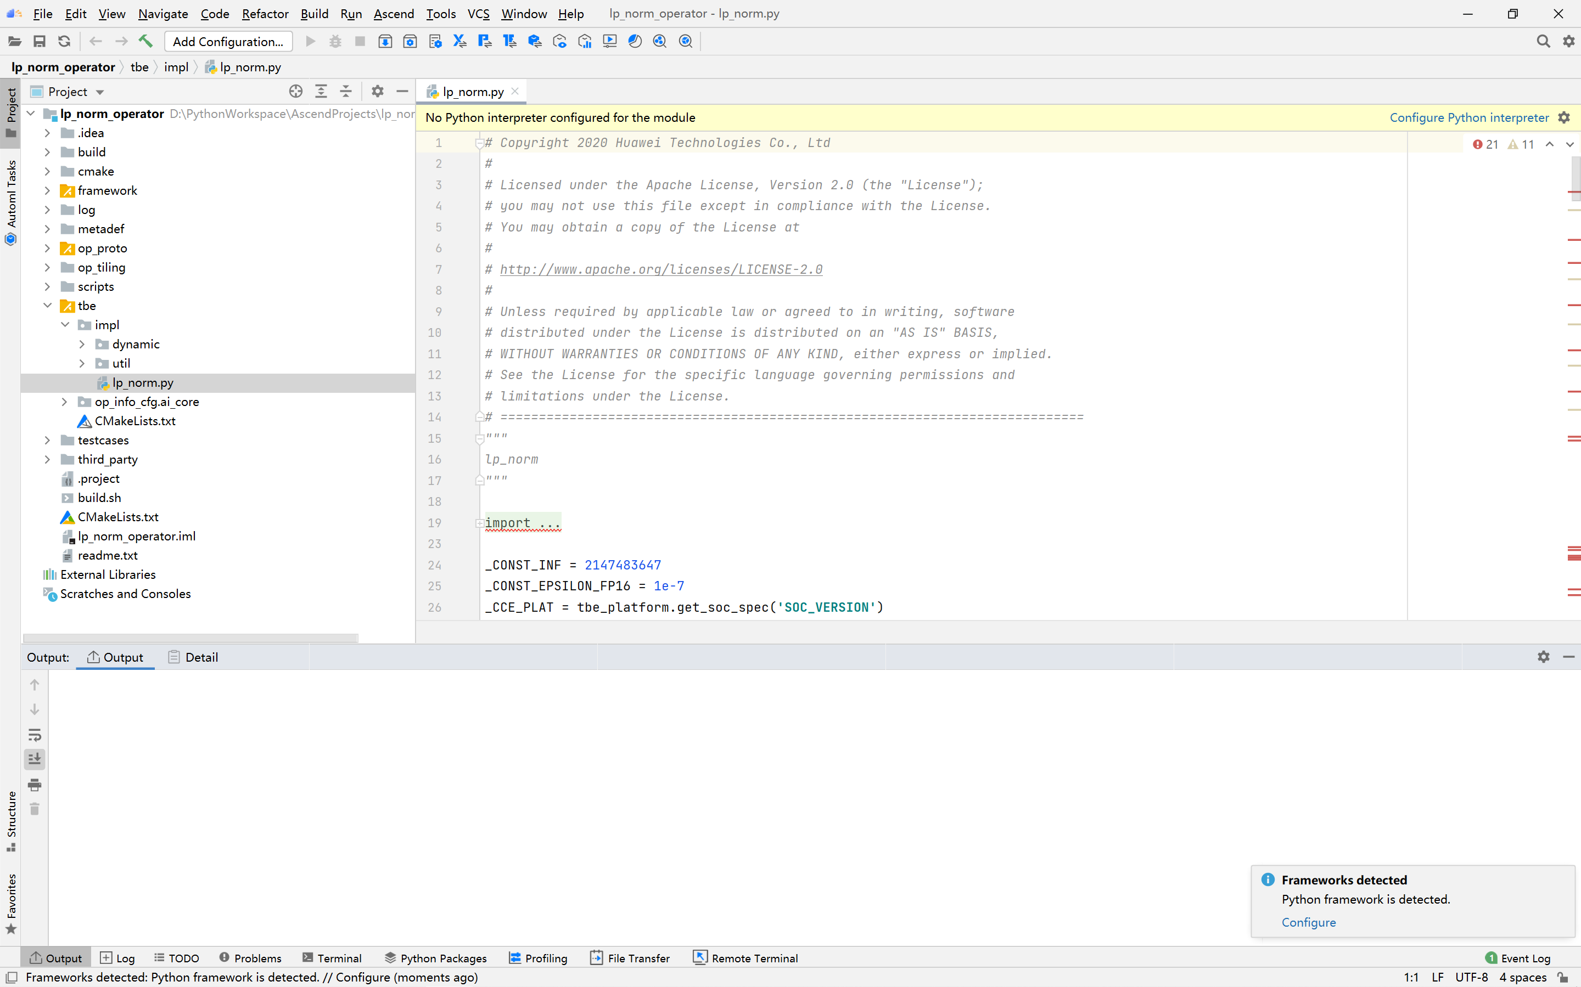Screen dimensions: 1581x987
Task: Open the Ascend menu
Action: 393,14
